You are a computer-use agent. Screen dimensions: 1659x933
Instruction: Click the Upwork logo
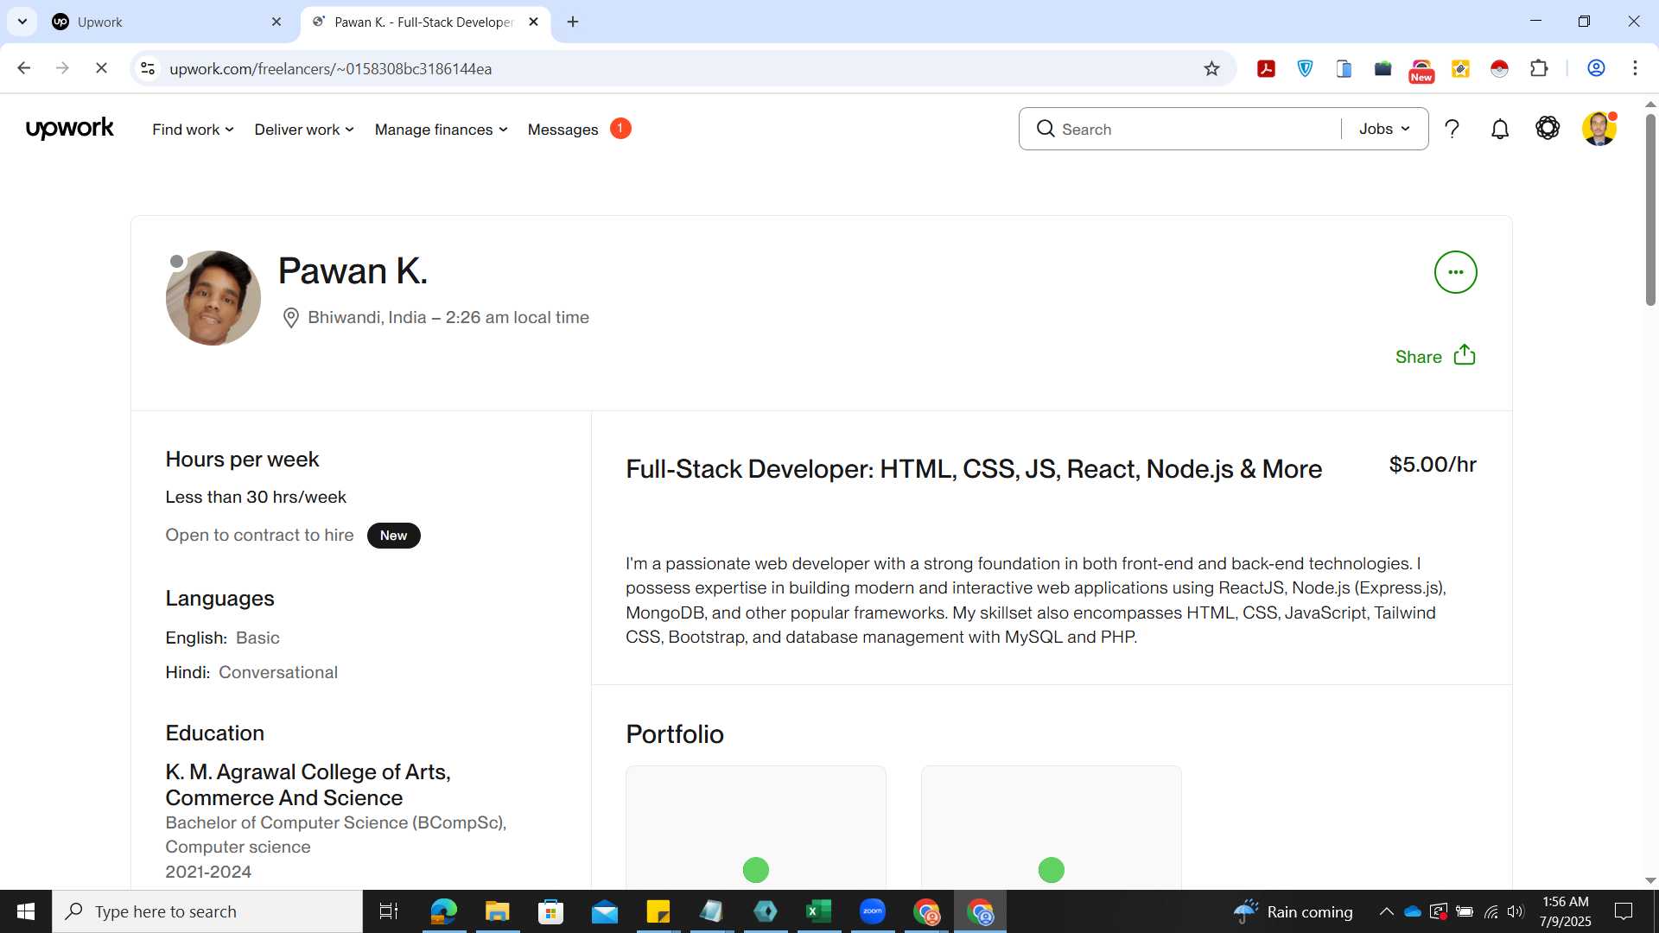pyautogui.click(x=70, y=129)
